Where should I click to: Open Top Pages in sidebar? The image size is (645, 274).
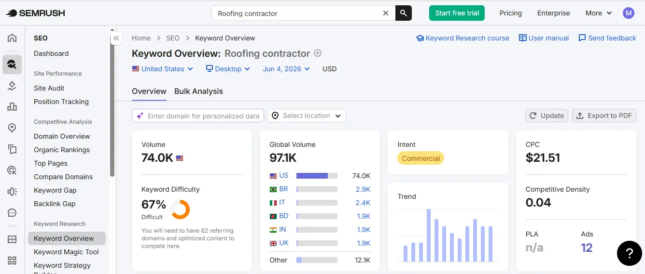pyautogui.click(x=51, y=163)
